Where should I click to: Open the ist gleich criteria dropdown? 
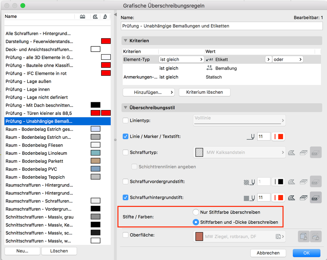181,59
